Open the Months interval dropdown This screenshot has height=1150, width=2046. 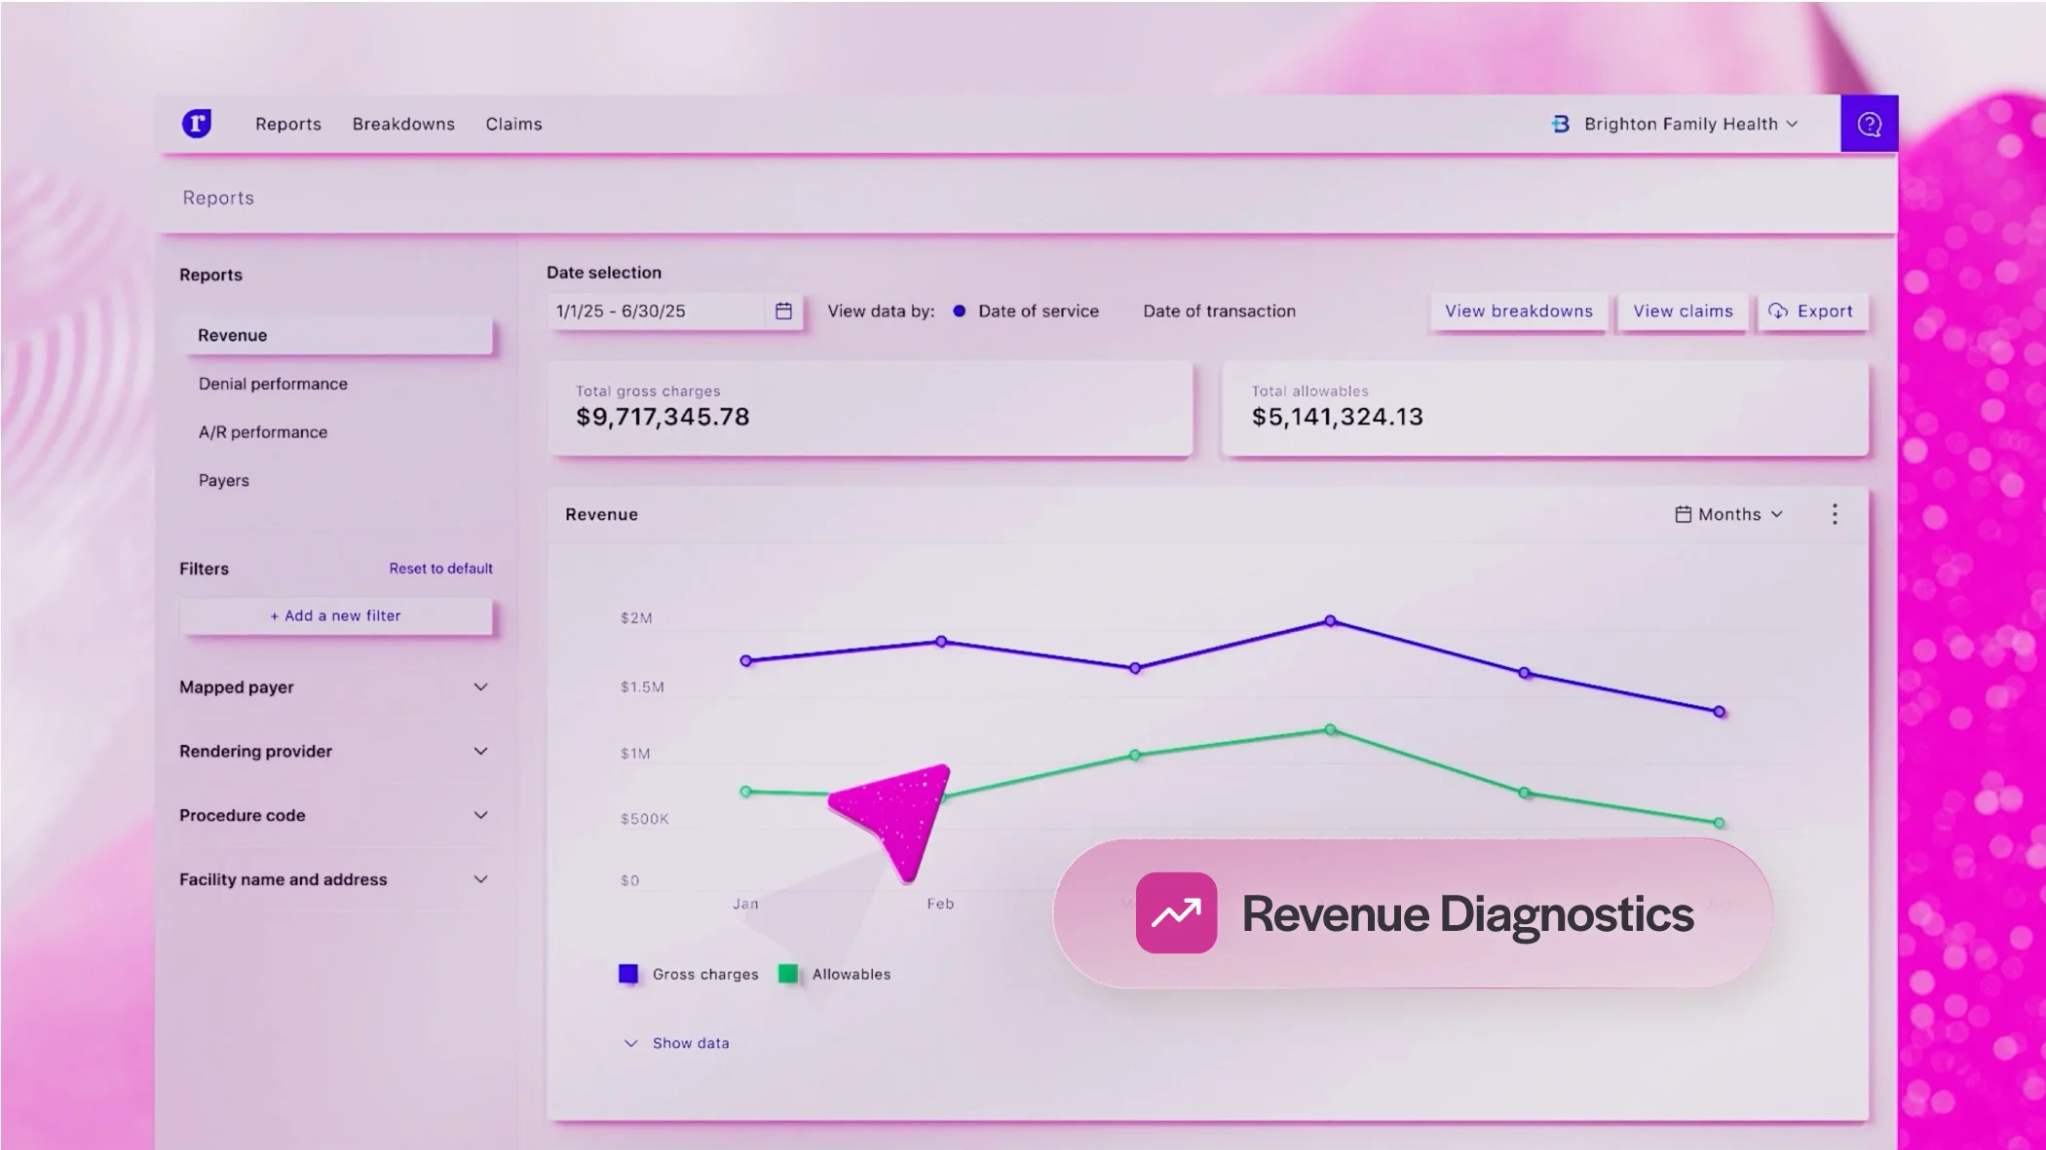(x=1729, y=514)
